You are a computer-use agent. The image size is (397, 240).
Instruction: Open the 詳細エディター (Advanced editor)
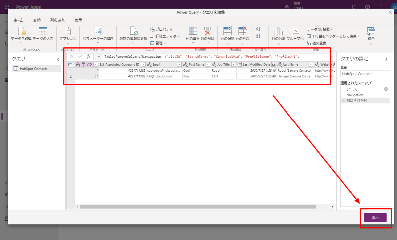(x=165, y=36)
